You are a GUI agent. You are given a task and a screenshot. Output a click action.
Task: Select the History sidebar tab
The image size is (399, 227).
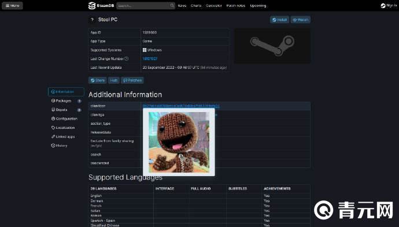click(66, 146)
